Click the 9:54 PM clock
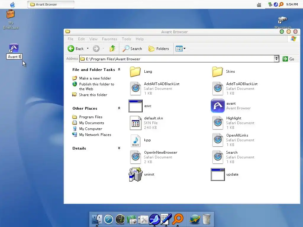Screen dimensions: 303x227 coord(292,4)
